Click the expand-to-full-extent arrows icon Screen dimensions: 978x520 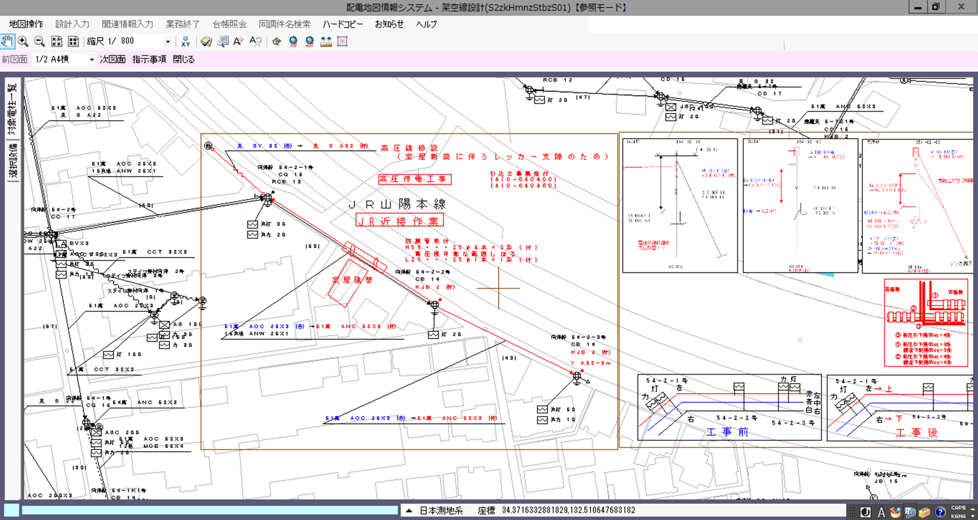[56, 41]
